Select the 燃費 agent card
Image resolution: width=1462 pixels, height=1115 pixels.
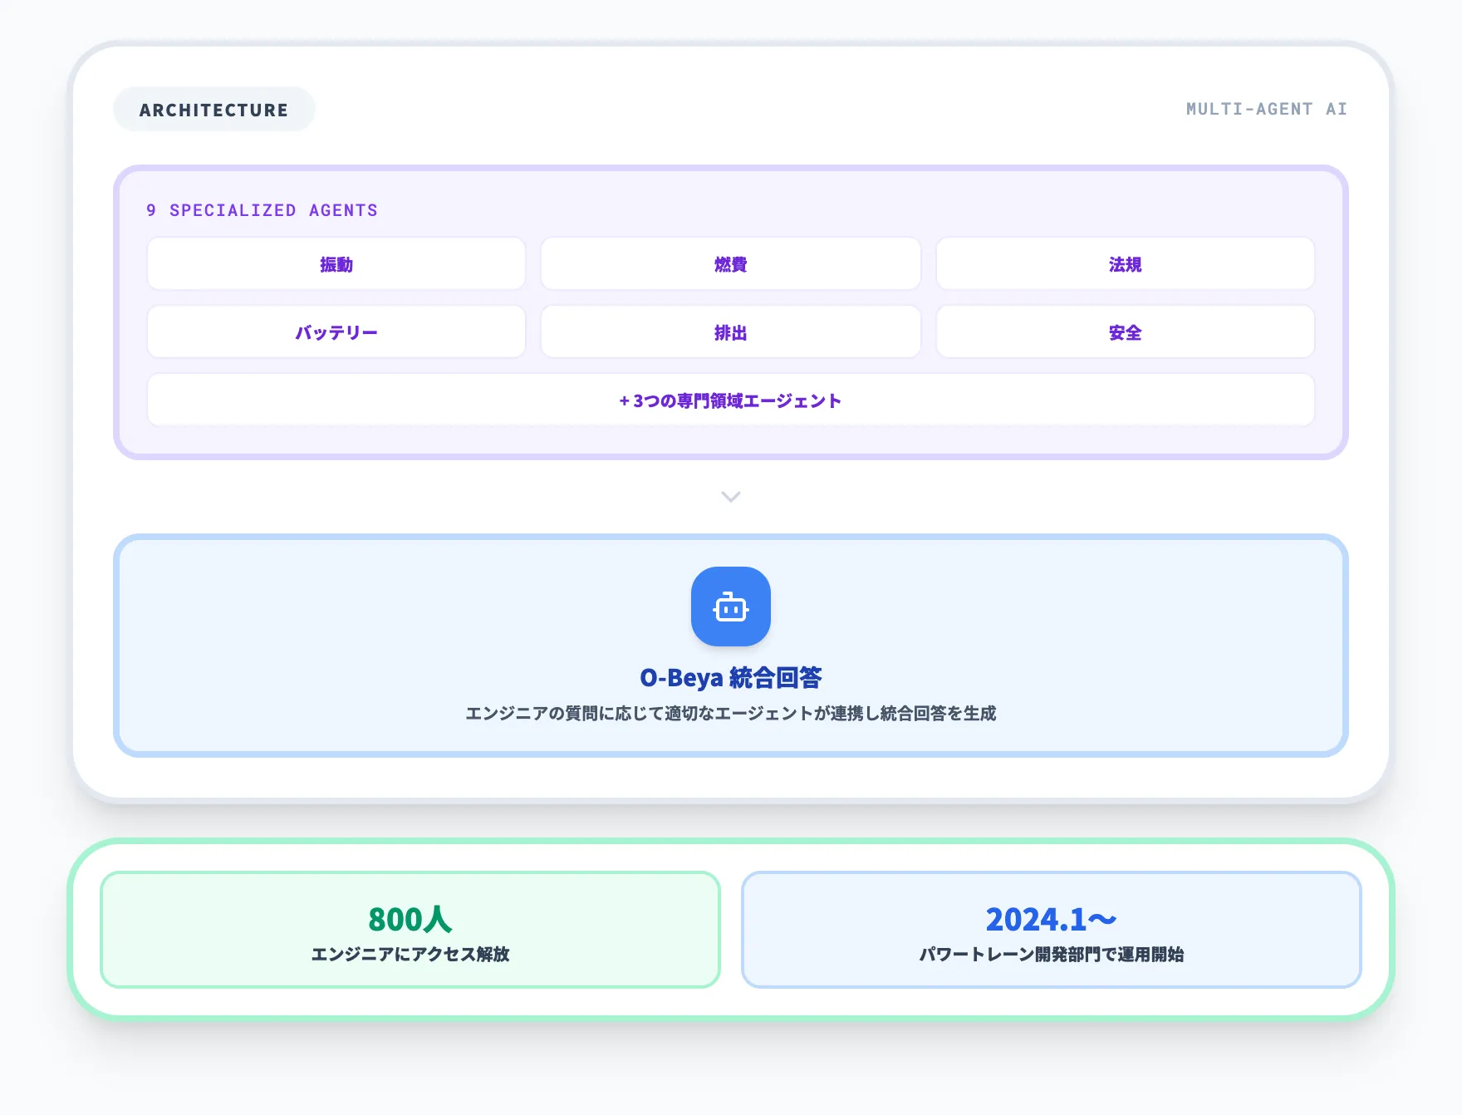click(730, 263)
